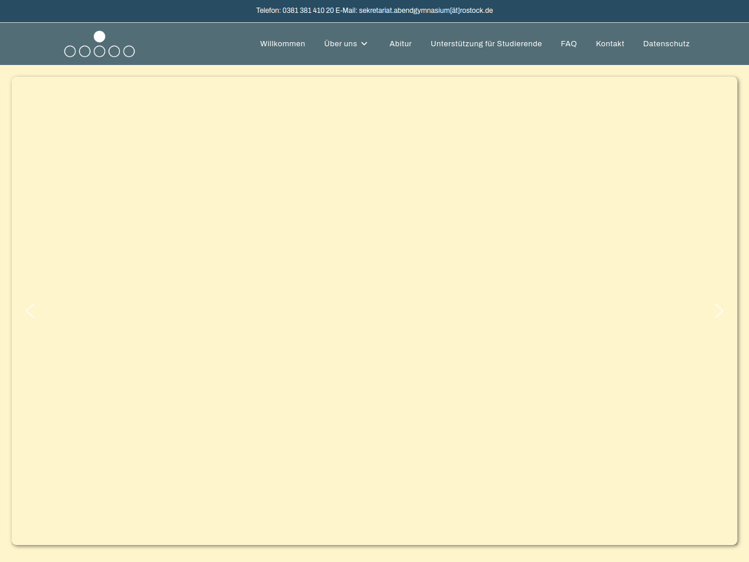Click the rightmost outlined circle in logo
Image resolution: width=749 pixels, height=562 pixels.
point(129,52)
